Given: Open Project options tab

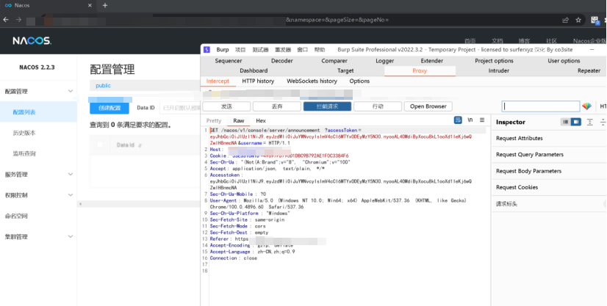Looking at the screenshot, I should (x=494, y=61).
